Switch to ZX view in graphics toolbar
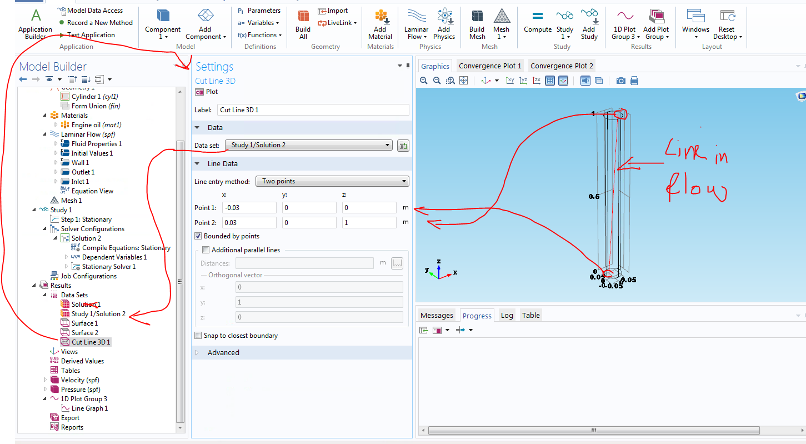This screenshot has width=806, height=444. coord(537,81)
